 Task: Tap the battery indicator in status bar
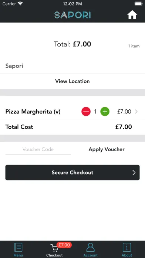(139, 4)
